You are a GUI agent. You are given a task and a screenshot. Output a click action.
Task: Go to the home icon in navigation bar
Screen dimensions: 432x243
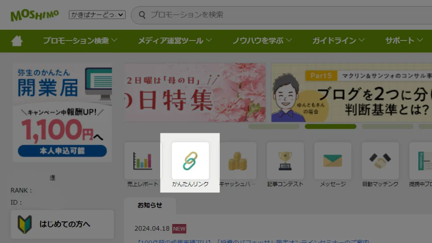tap(17, 41)
